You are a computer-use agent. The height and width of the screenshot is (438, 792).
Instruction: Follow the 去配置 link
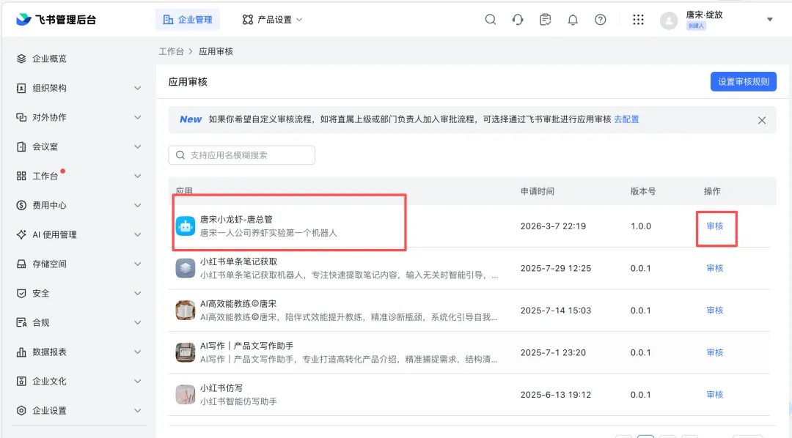click(626, 119)
